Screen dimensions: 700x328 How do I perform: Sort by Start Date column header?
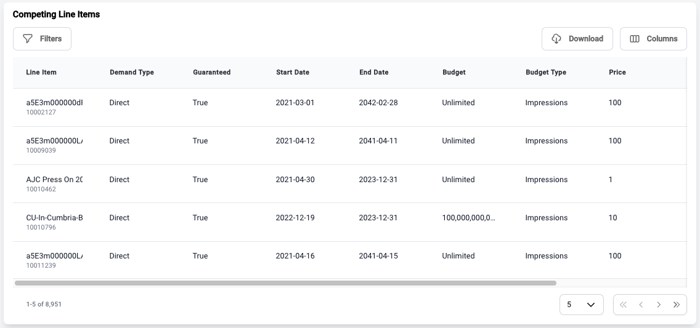(293, 73)
